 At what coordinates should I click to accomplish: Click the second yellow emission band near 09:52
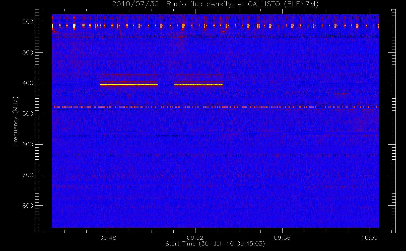(199, 85)
